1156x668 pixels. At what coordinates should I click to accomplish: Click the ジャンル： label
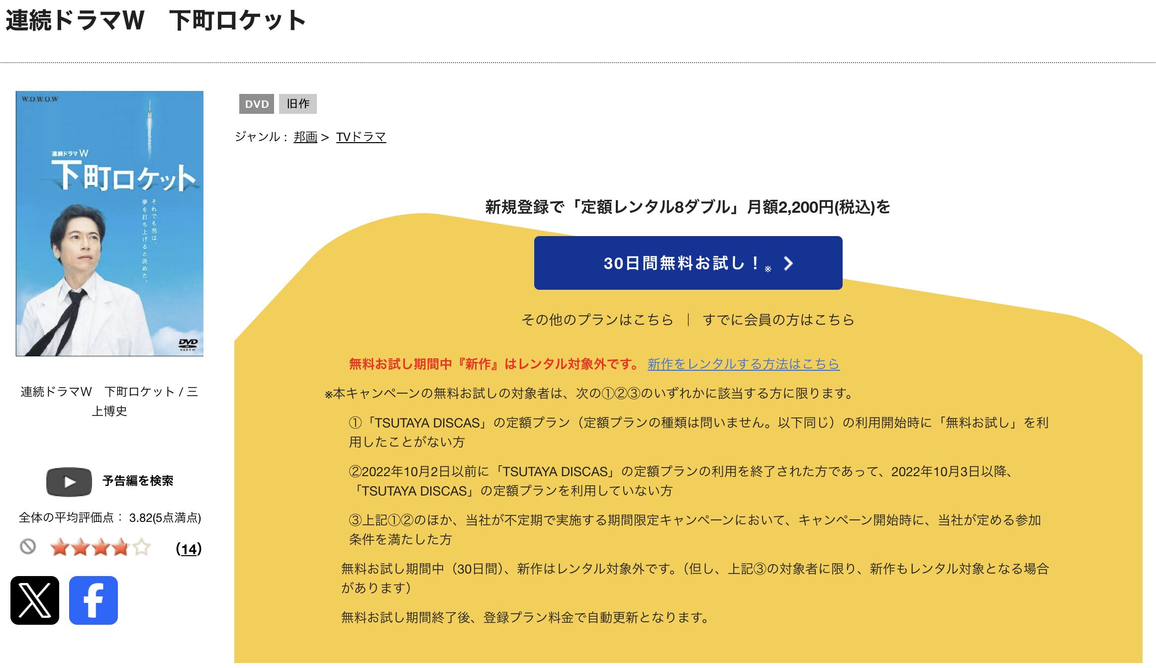pyautogui.click(x=262, y=137)
